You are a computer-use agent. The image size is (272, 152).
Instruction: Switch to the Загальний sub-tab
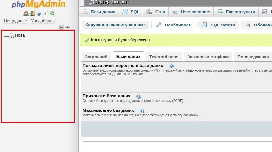click(x=96, y=57)
